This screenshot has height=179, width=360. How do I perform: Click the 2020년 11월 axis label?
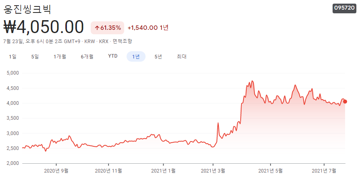(x=108, y=171)
